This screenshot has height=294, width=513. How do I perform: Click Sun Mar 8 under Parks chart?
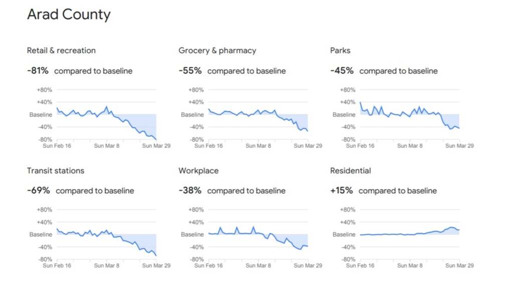coord(409,146)
